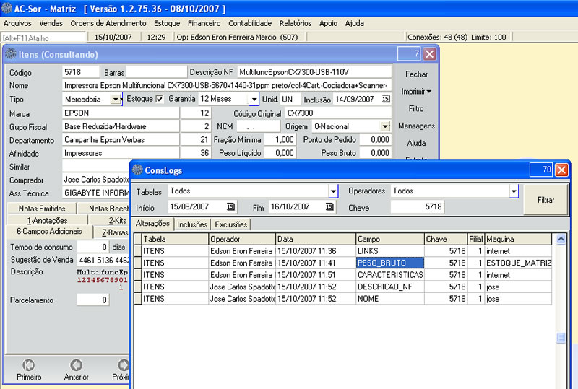Open the Arquivos menu
This screenshot has height=389, width=578.
[17, 23]
